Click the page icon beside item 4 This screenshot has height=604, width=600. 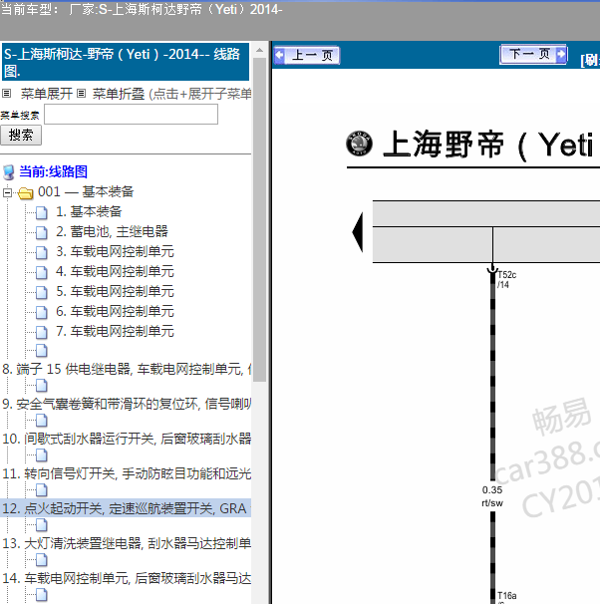point(42,273)
